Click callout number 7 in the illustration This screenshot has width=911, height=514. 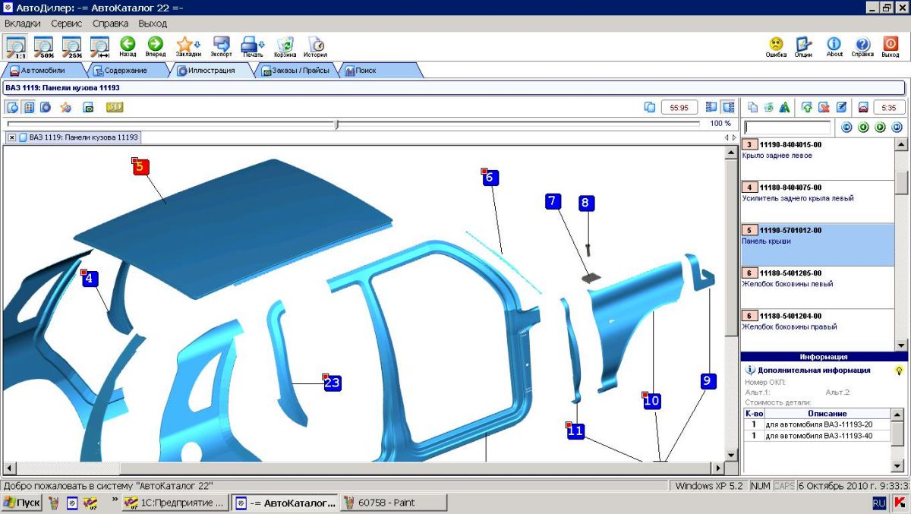(x=553, y=201)
